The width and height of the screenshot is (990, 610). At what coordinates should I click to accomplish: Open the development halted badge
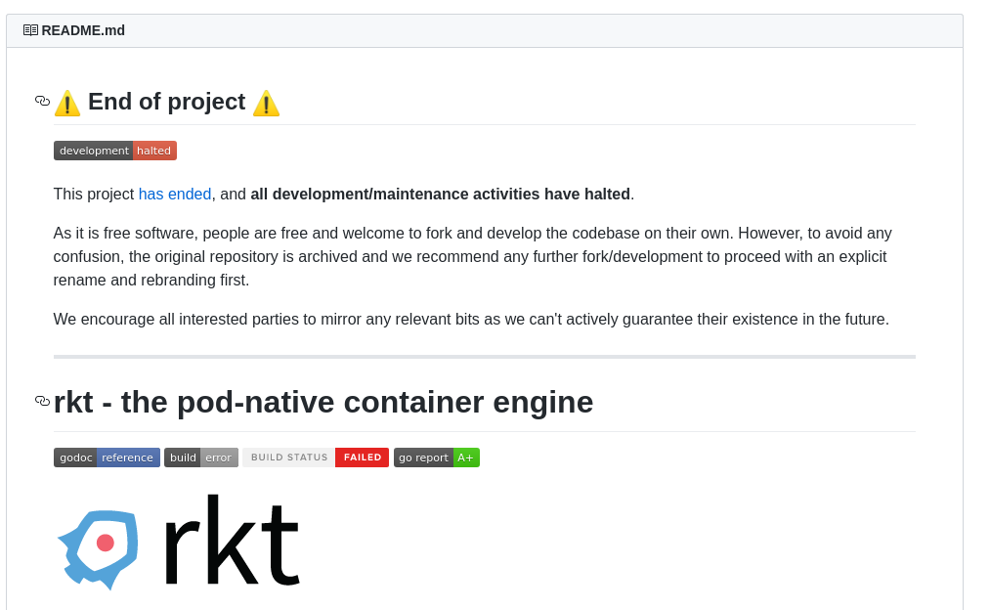coord(115,151)
